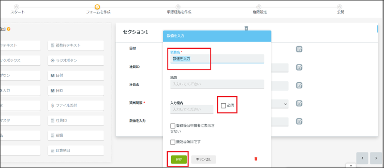Open the 貸出制服 dropdown arrow
The image size is (384, 168).
point(285,104)
